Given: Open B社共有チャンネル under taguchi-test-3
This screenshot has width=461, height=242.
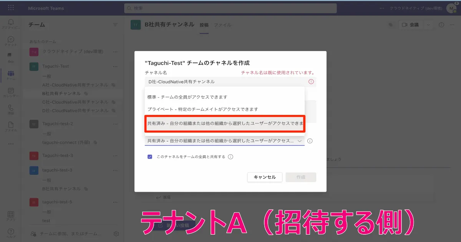Looking at the screenshot, I should tap(61, 189).
